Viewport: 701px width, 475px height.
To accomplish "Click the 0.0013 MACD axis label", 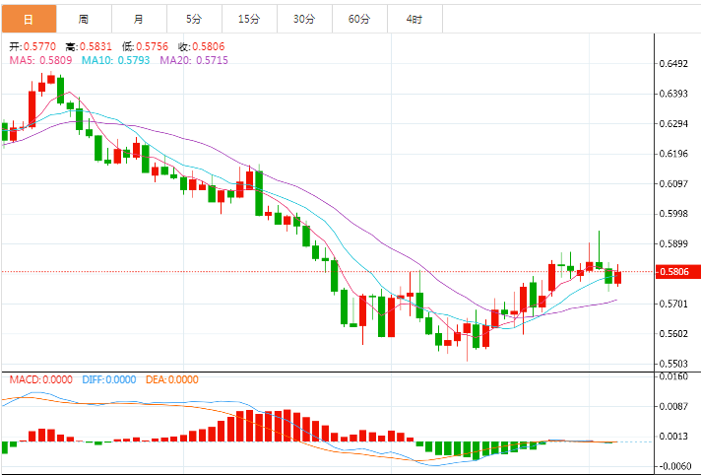I will tap(673, 436).
